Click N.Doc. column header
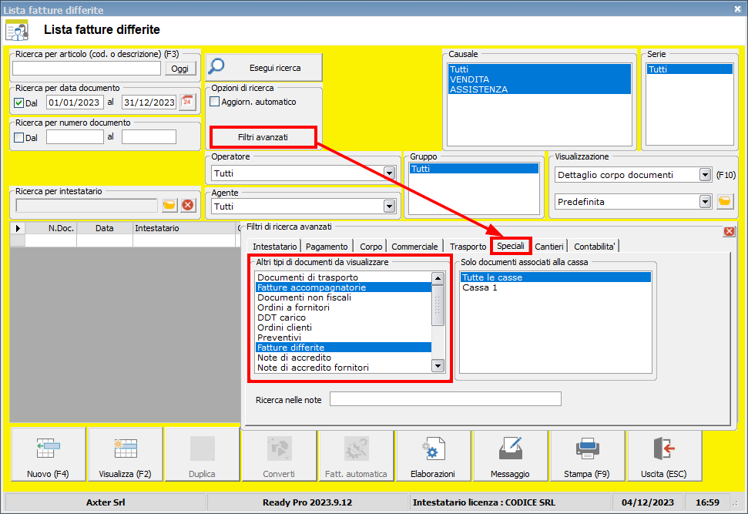The width and height of the screenshot is (748, 514). [x=51, y=228]
